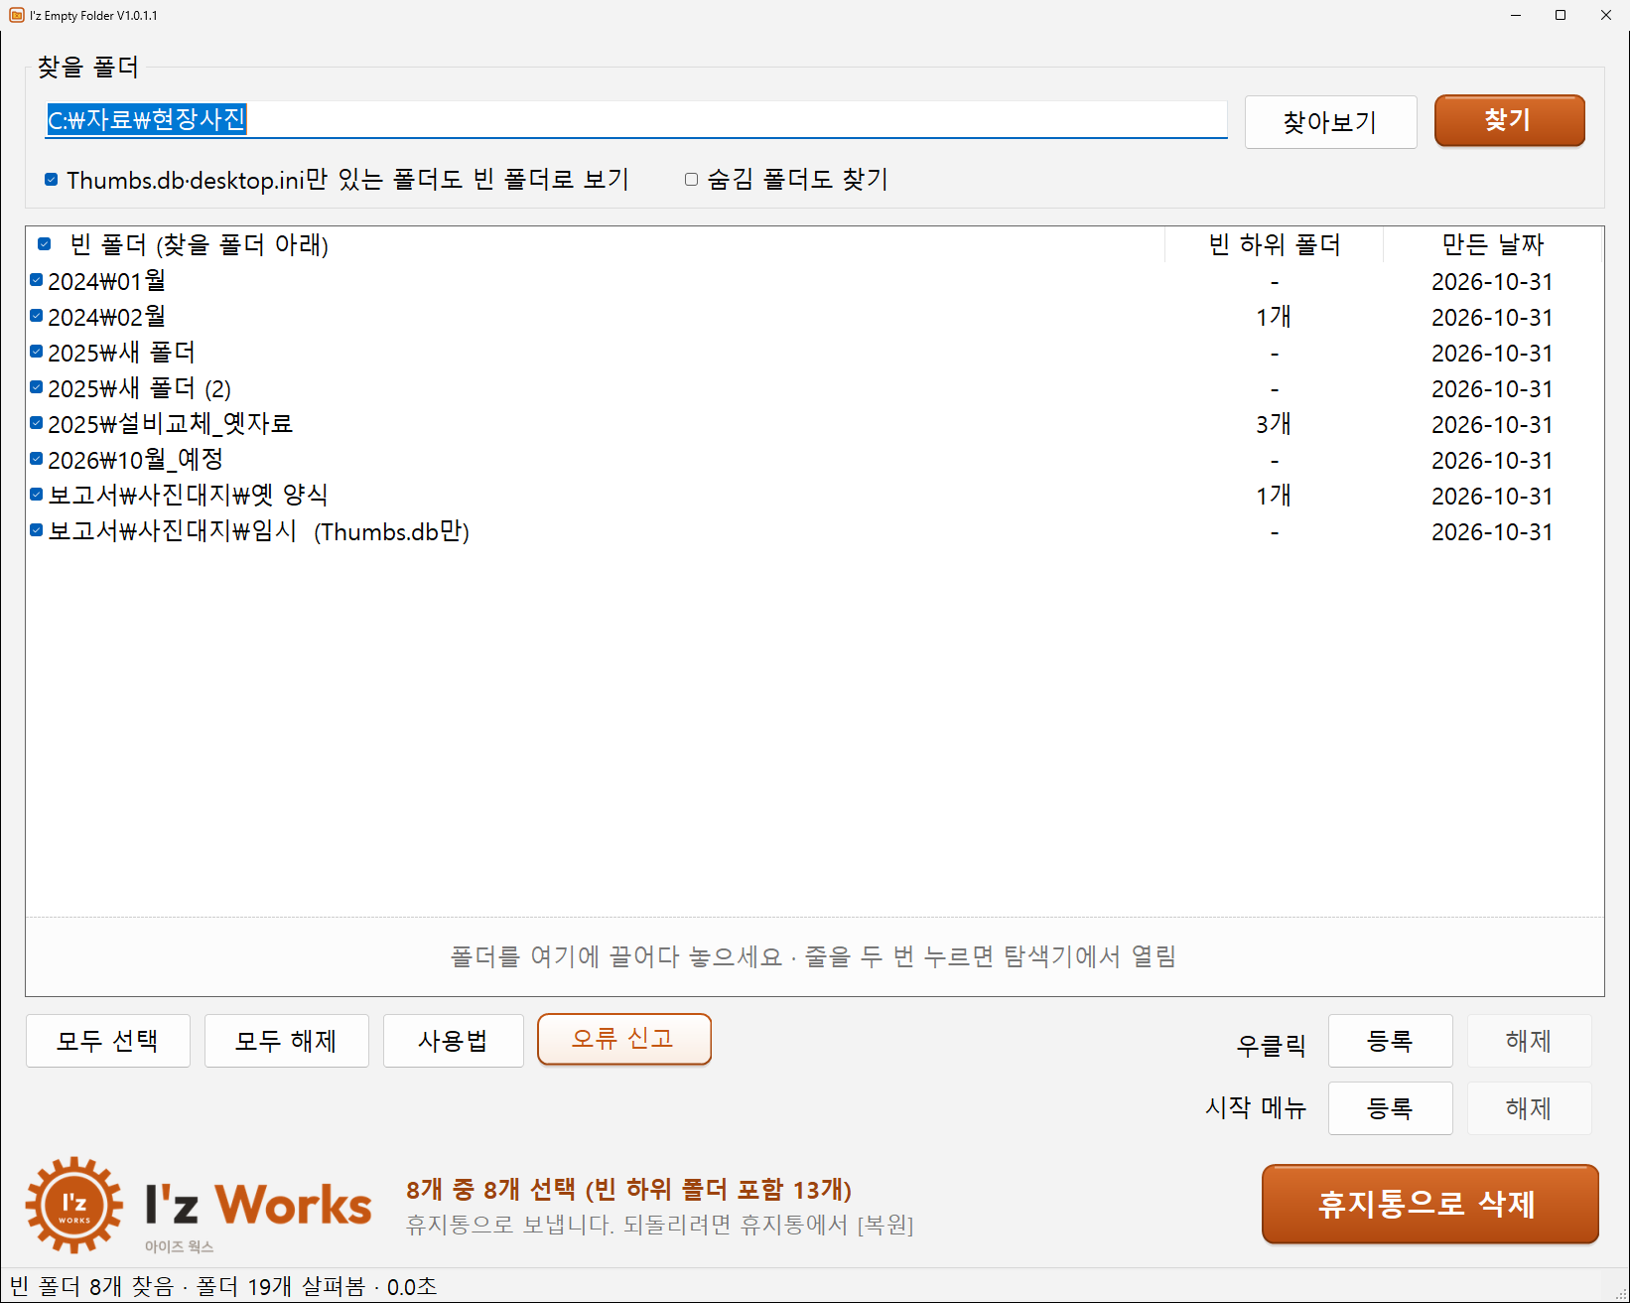The width and height of the screenshot is (1630, 1303).
Task: Uncheck the 2025₩설비교체_옛자료 checkbox
Action: click(x=36, y=424)
